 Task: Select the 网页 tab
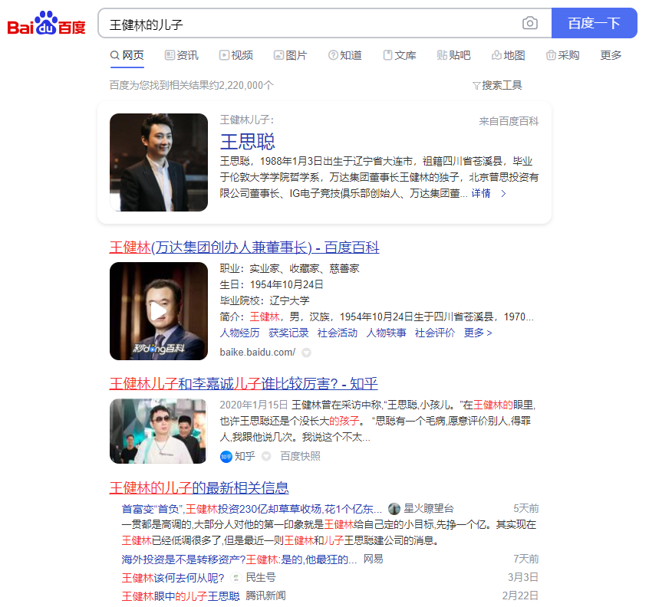click(x=127, y=55)
